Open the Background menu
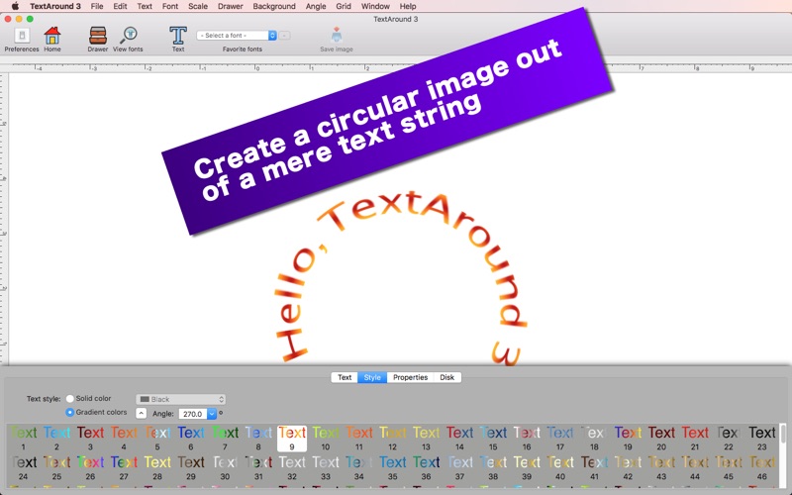This screenshot has width=792, height=495. [x=274, y=6]
